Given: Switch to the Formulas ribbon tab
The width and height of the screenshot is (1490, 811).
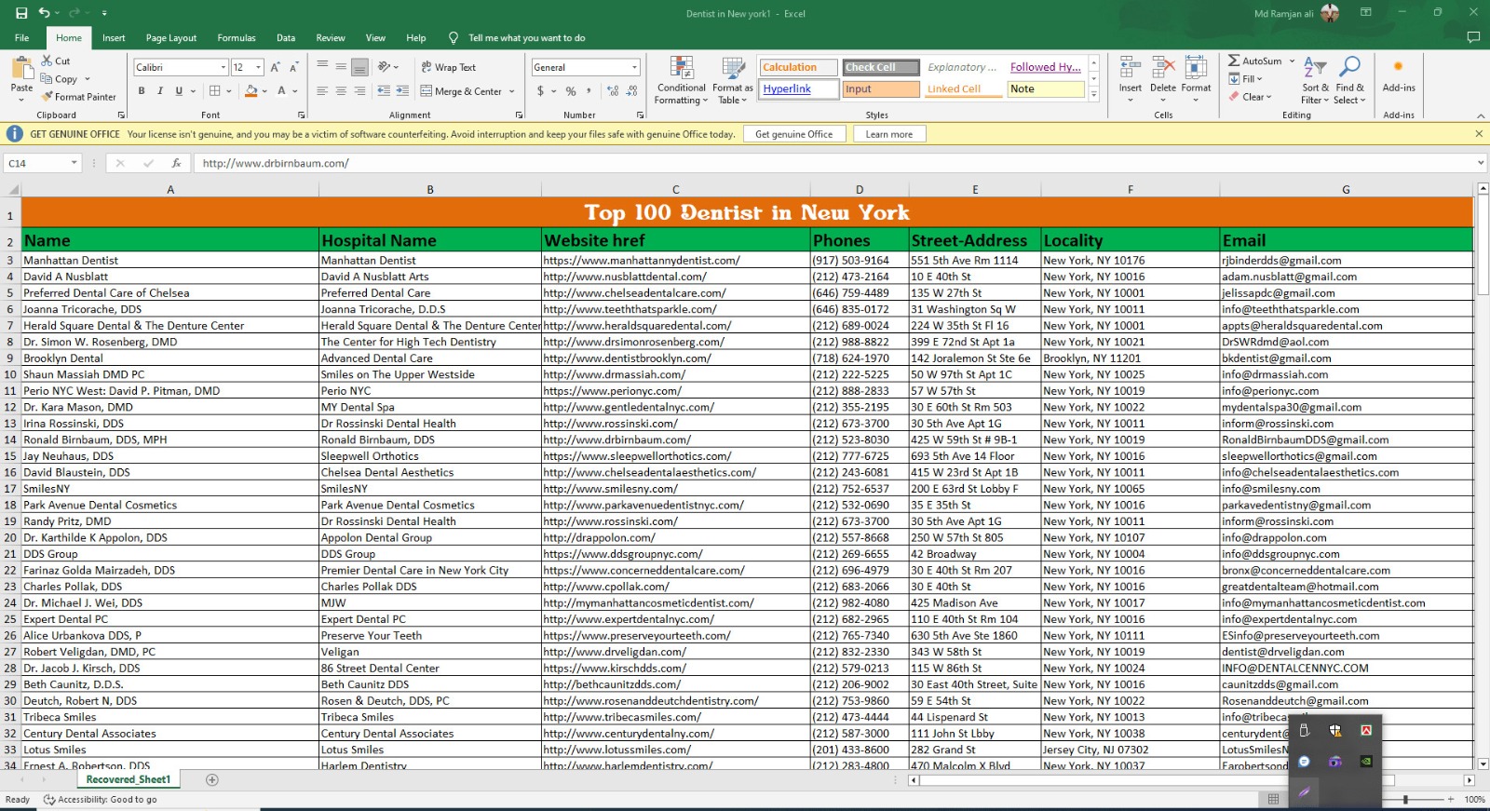Looking at the screenshot, I should (237, 38).
